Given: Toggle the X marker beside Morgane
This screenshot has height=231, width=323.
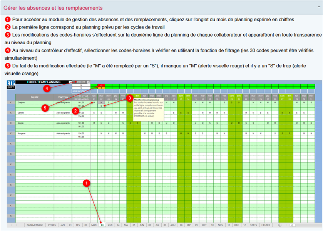Looking at the screenshot, I should click(x=11, y=133).
